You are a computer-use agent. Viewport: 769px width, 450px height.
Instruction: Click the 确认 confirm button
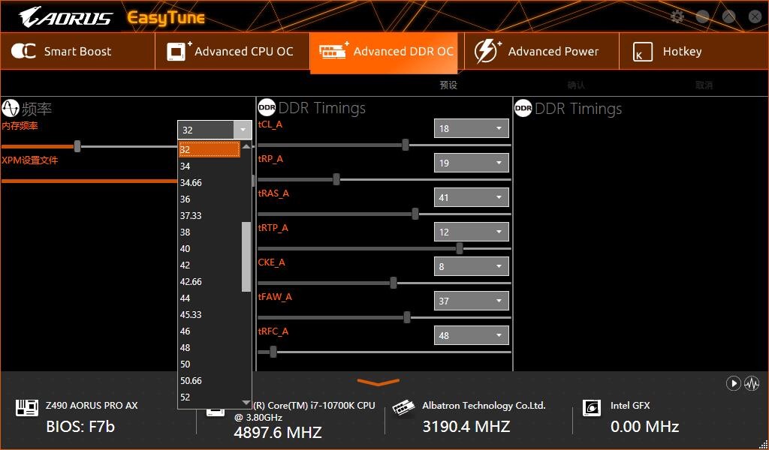[x=576, y=85]
